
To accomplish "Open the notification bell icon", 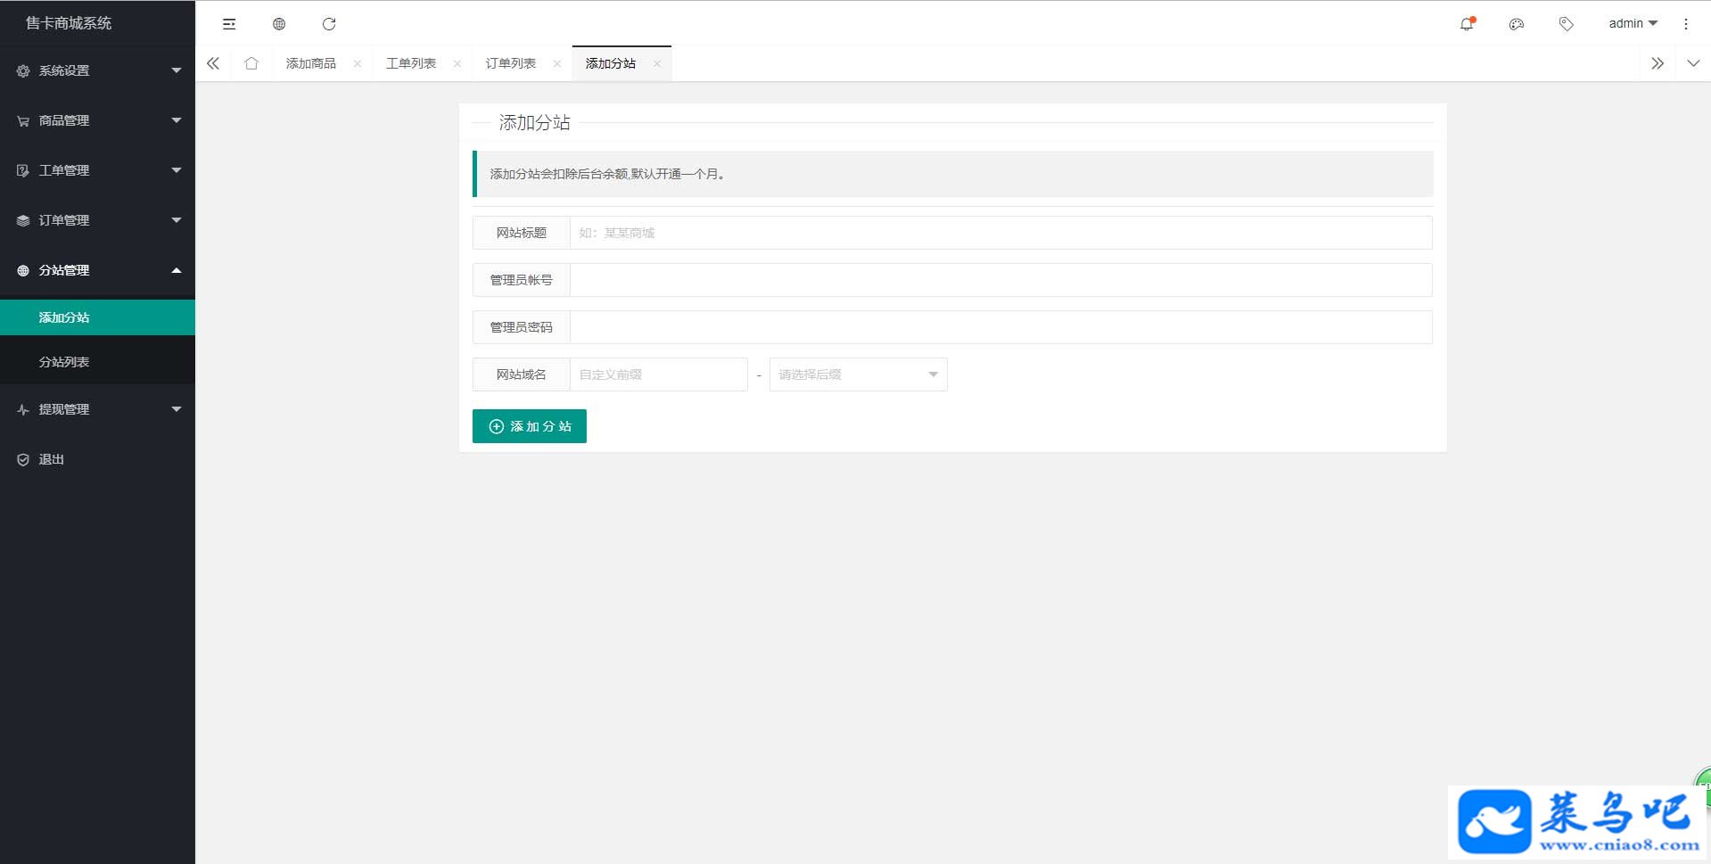I will pyautogui.click(x=1467, y=24).
